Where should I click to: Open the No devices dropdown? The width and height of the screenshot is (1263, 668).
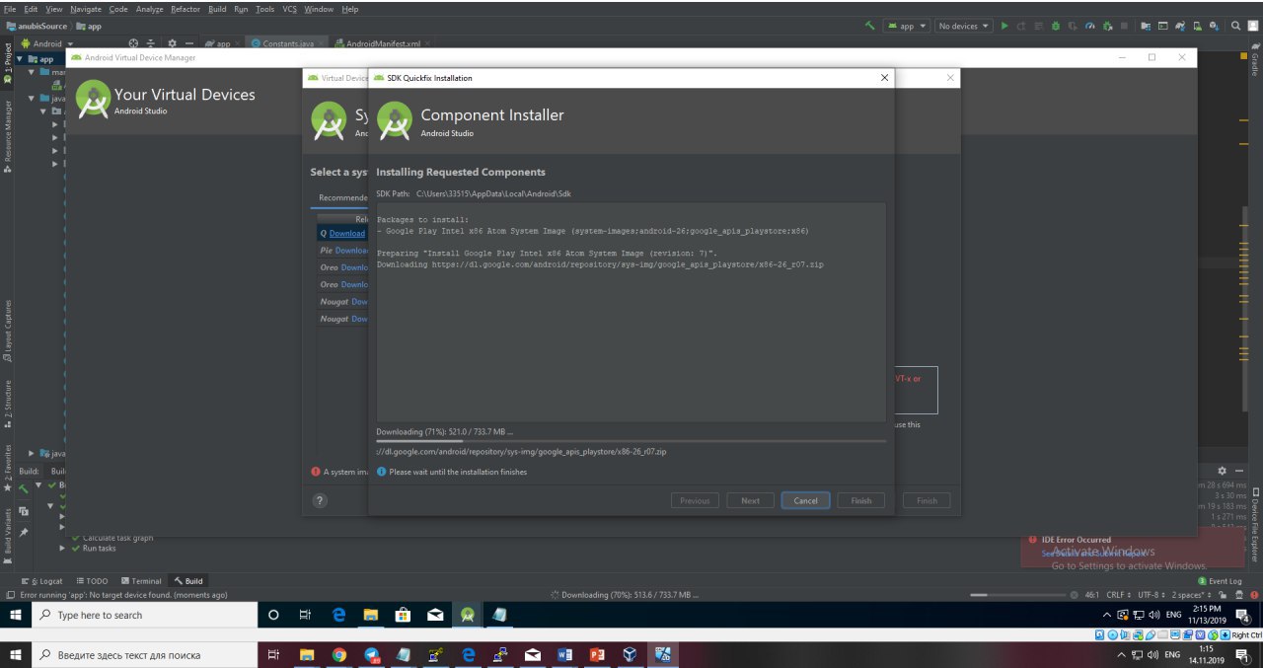pyautogui.click(x=964, y=27)
